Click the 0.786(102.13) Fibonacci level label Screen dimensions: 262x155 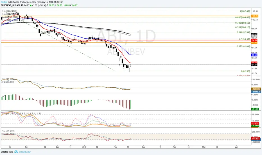coord(242,23)
